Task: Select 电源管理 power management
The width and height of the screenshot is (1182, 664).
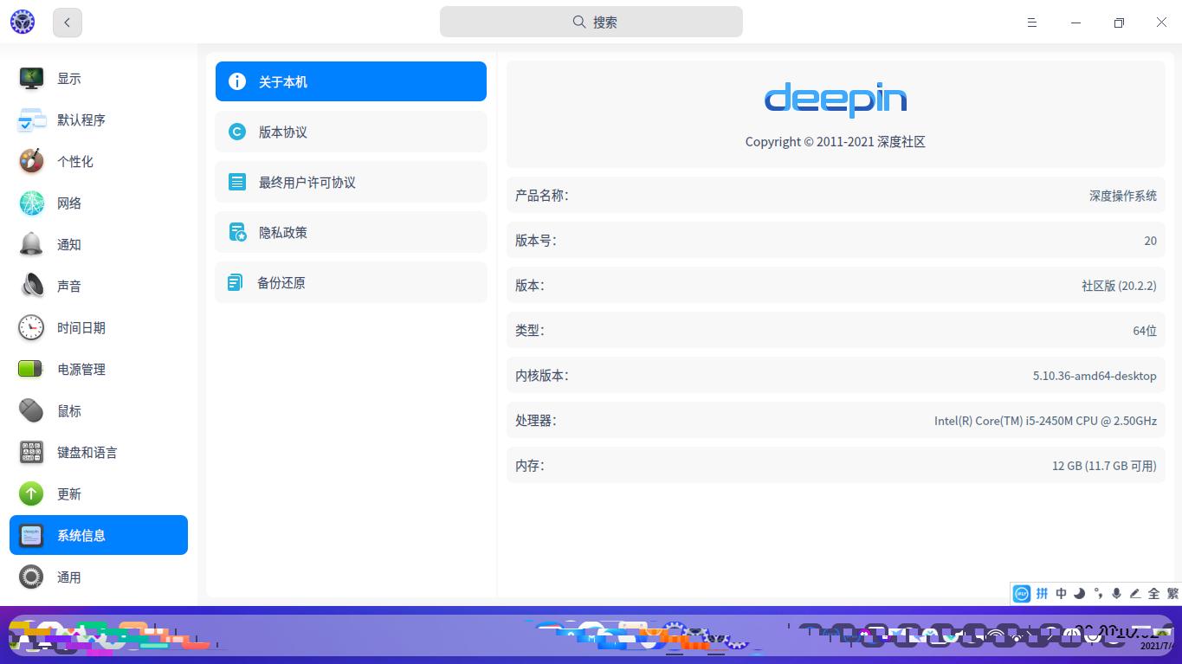Action: [x=99, y=369]
